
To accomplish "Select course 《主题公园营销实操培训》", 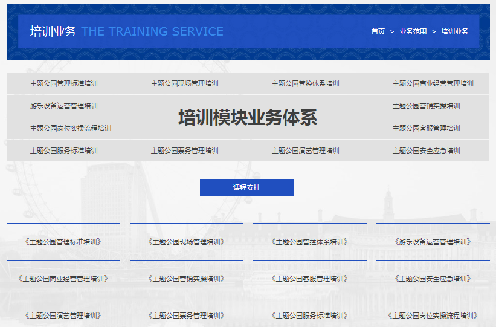I will 187,279.
